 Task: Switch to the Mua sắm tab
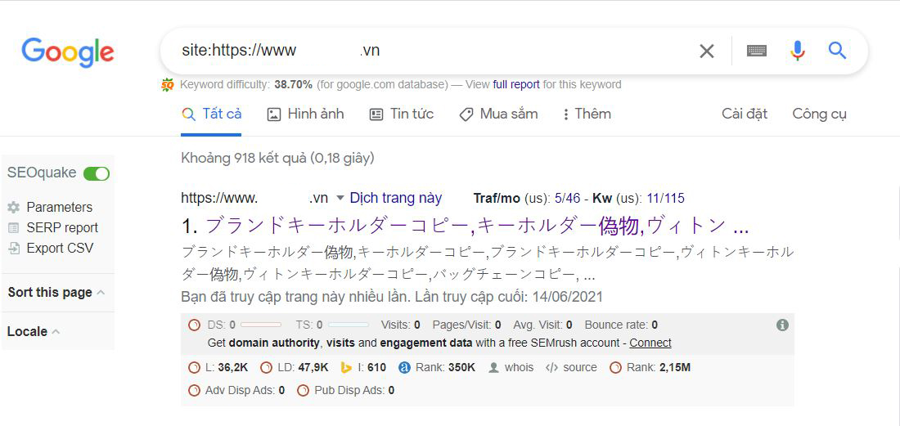click(x=498, y=114)
